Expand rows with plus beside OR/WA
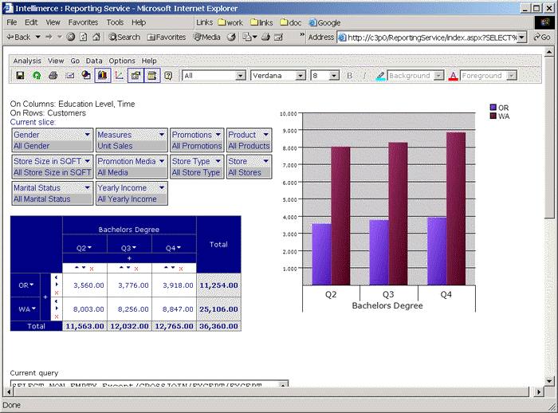558x413 pixels. coord(45,297)
